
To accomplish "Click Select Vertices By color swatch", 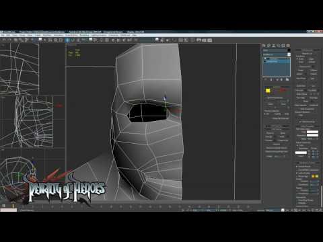I will (301, 153).
